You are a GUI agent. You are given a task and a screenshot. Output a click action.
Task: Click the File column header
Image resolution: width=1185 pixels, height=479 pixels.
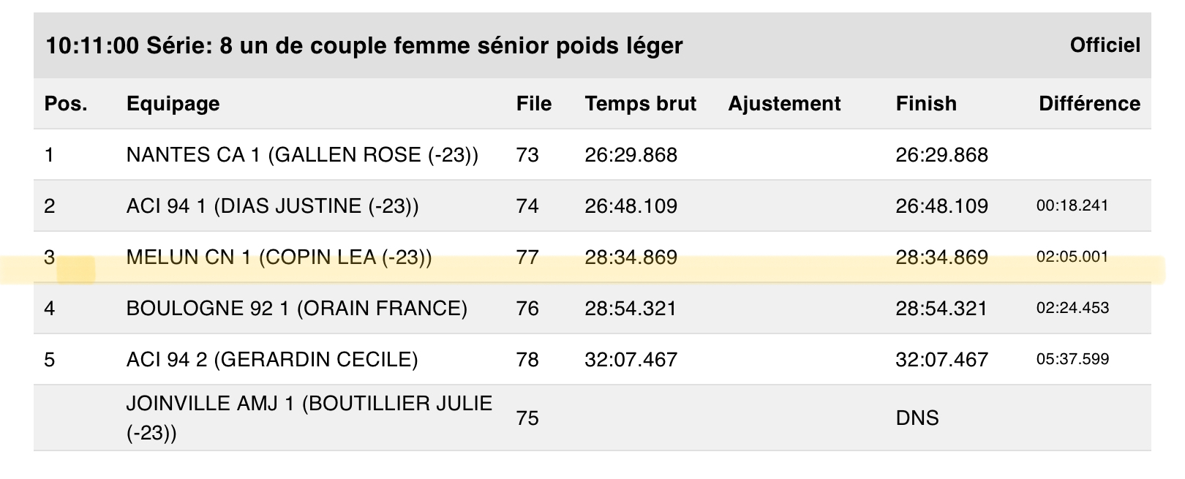533,104
